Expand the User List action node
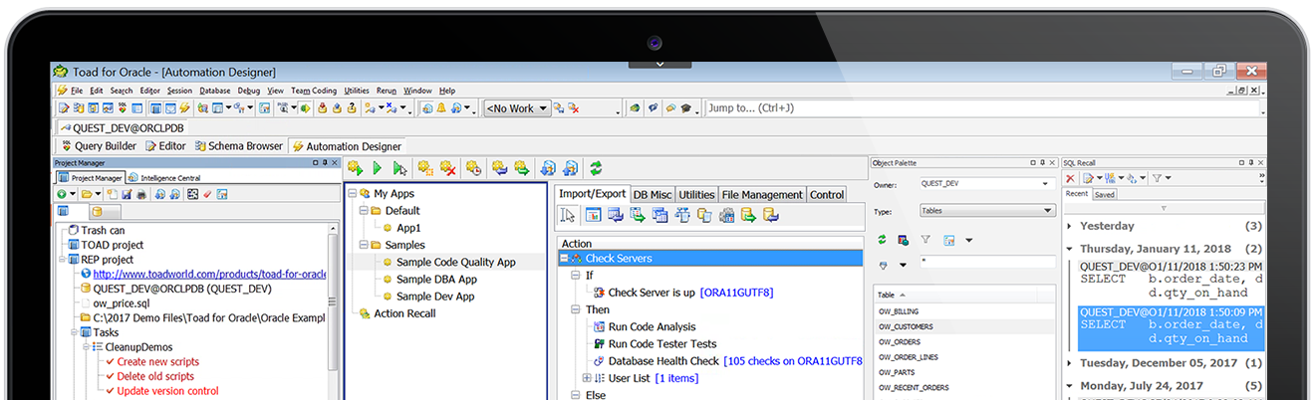1315x400 pixels. pos(587,378)
